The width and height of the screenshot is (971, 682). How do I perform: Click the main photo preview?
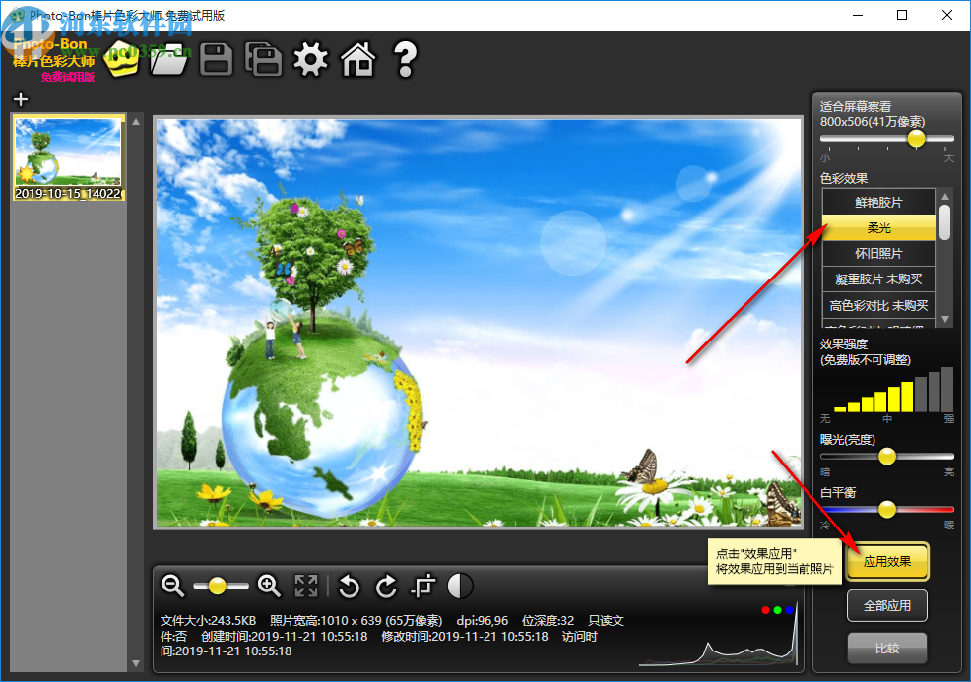(478, 323)
